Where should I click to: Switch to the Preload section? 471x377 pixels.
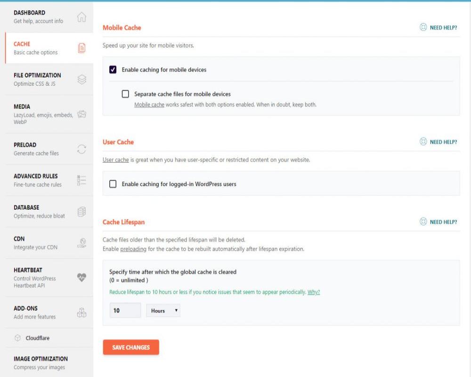tap(49, 149)
